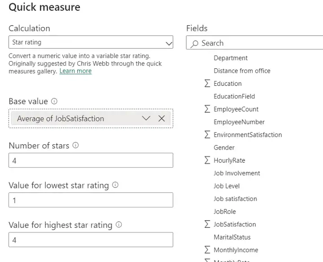The height and width of the screenshot is (262, 323).
Task: Click the Number of stars input field
Action: 91,160
